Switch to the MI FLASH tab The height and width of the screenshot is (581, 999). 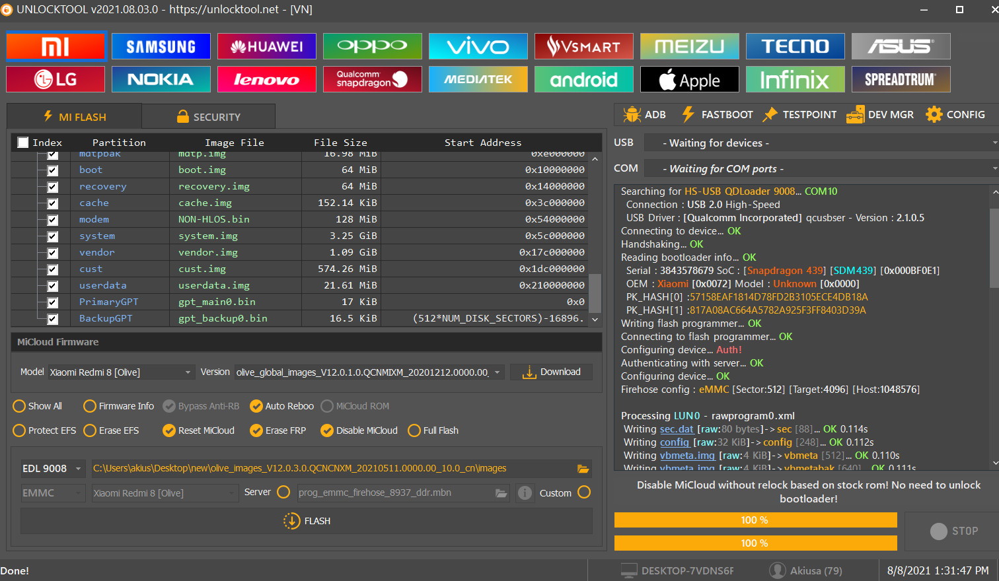pos(74,116)
